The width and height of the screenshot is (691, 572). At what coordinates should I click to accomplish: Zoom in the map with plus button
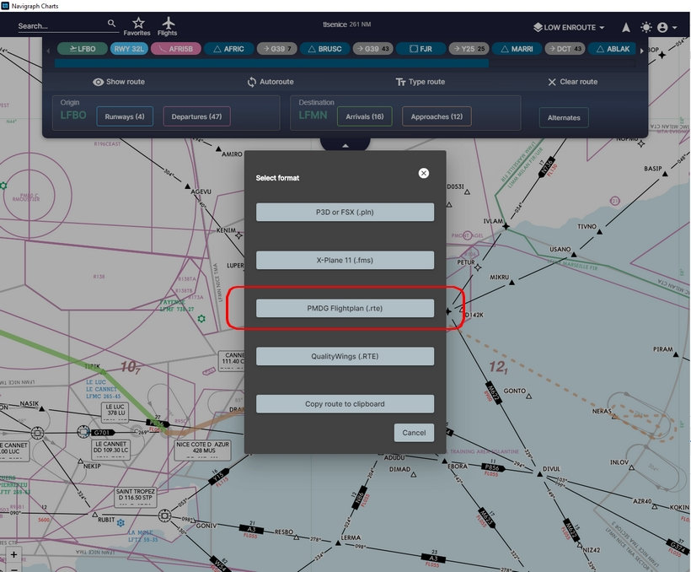(13, 554)
